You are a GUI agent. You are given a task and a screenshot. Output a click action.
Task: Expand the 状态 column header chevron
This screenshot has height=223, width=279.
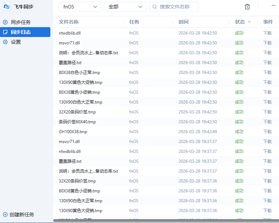click(249, 22)
